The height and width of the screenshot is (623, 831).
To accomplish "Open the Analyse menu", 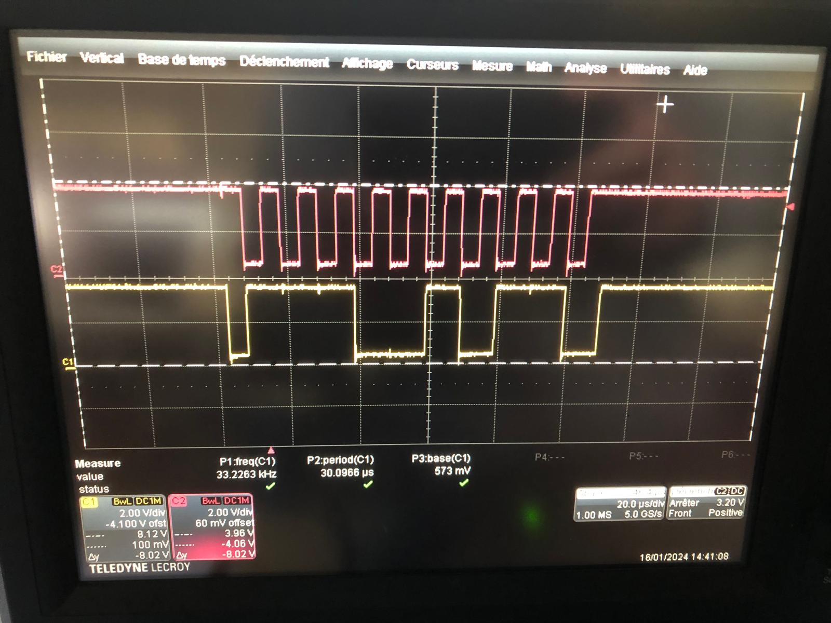I will pyautogui.click(x=585, y=68).
